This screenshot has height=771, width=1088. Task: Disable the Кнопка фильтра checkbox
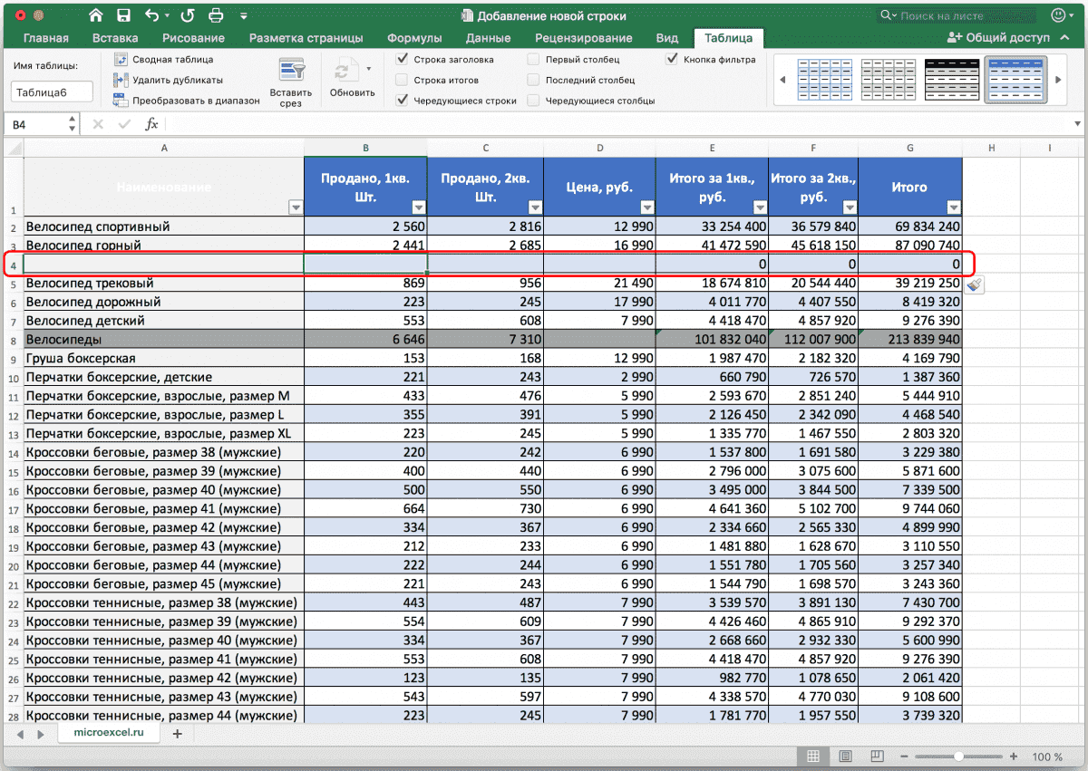pyautogui.click(x=672, y=59)
